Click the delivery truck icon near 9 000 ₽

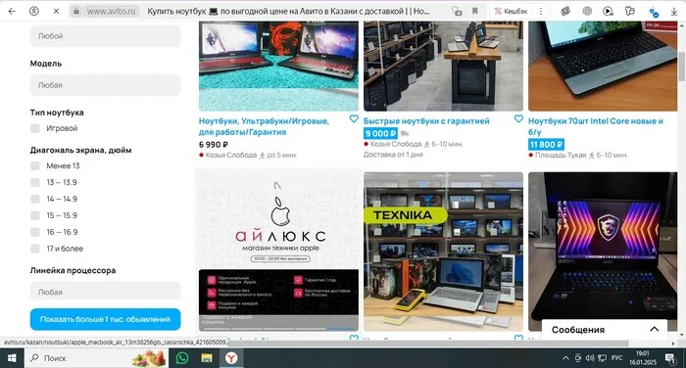(x=405, y=133)
